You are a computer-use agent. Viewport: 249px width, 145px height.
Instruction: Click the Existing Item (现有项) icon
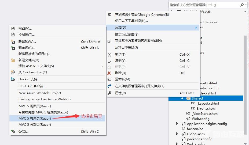point(13,48)
